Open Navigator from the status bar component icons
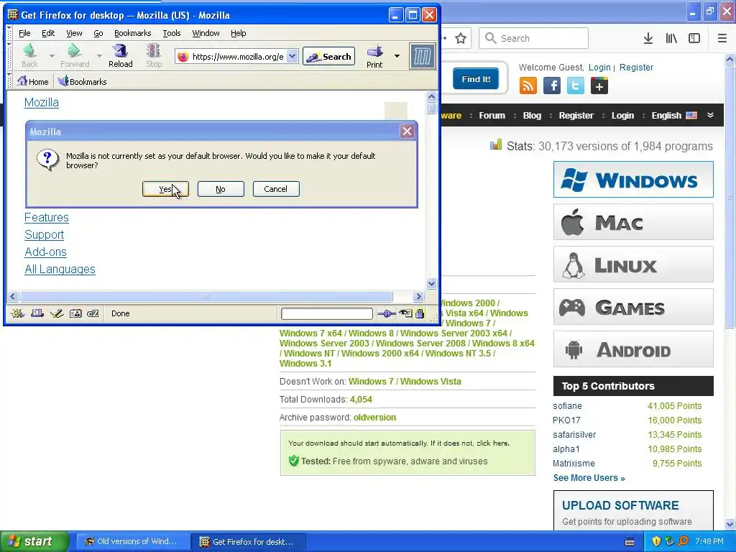The width and height of the screenshot is (736, 552). pyautogui.click(x=18, y=313)
